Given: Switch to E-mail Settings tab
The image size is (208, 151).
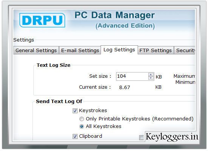Looking at the screenshot, I should point(80,50).
